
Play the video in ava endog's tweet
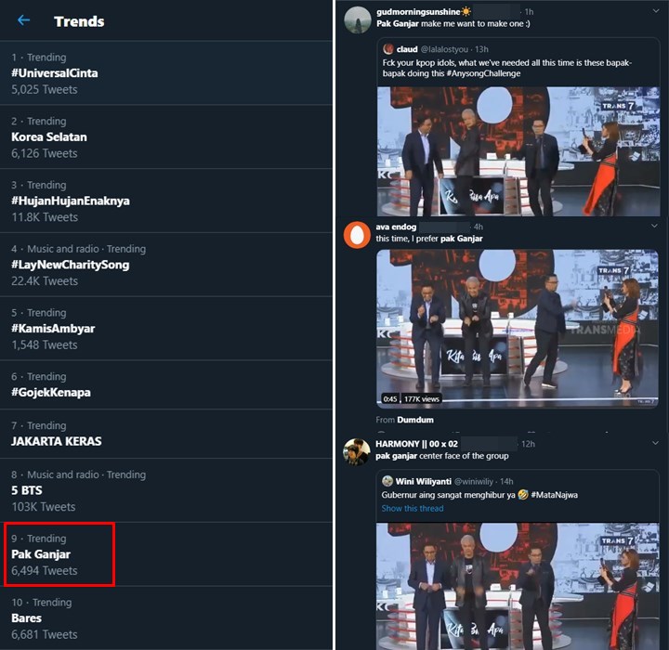(x=518, y=329)
